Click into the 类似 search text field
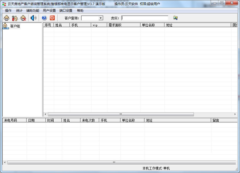 pyautogui.click(x=145, y=18)
